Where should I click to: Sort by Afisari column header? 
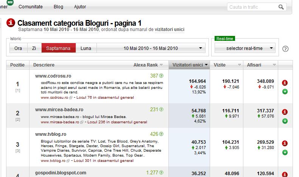click(x=261, y=65)
